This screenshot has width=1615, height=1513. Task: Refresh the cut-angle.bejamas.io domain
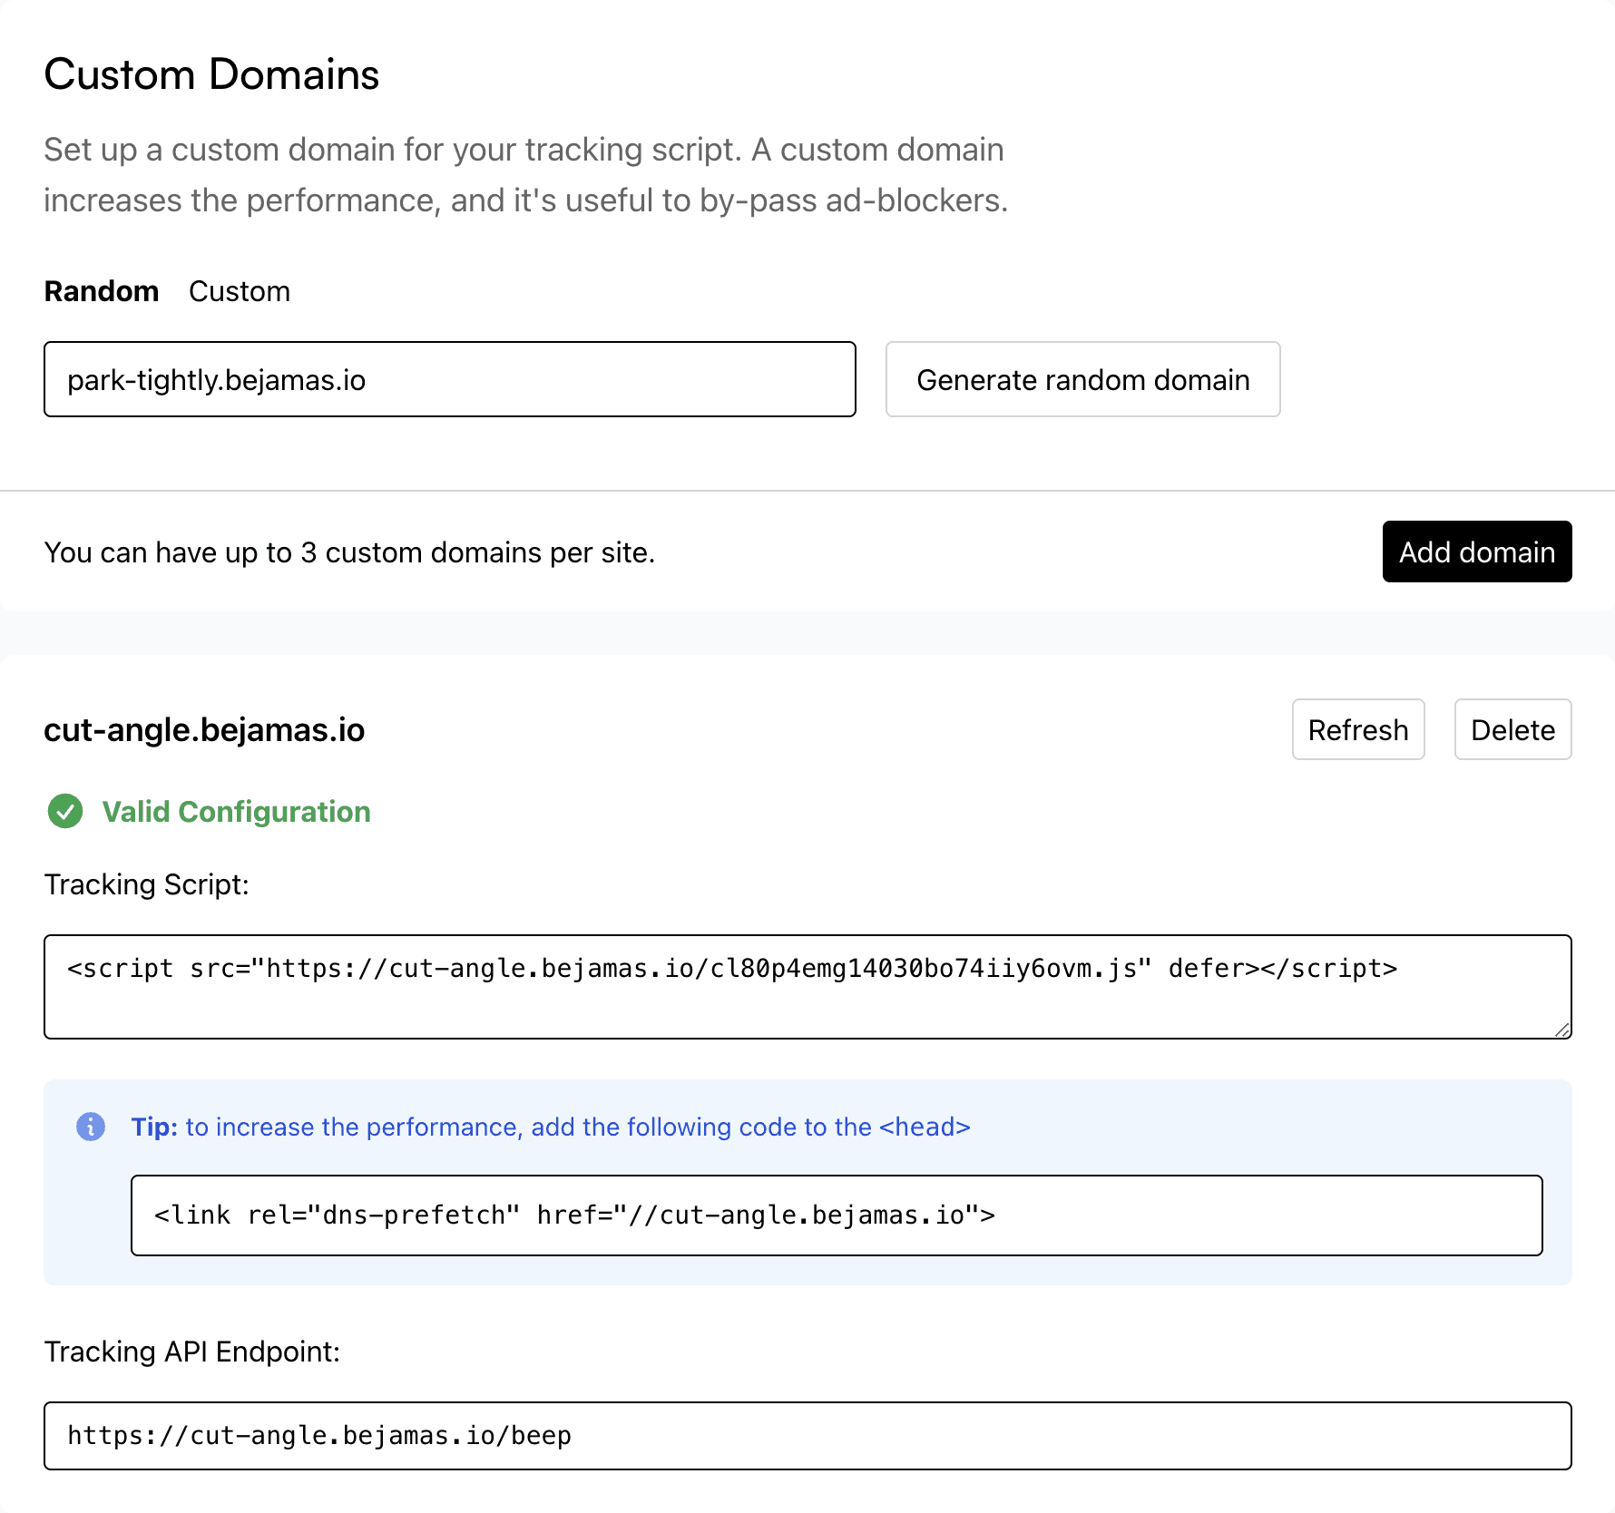1358,729
